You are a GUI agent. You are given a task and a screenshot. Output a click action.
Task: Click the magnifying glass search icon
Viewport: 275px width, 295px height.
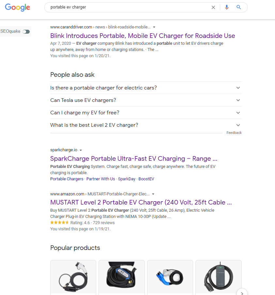[x=238, y=7]
